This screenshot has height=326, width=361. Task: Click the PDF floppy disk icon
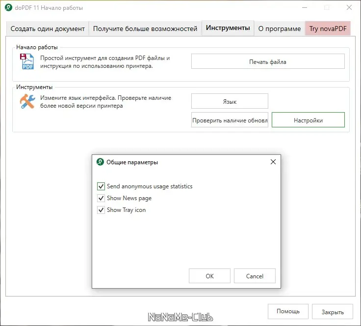click(x=26, y=62)
